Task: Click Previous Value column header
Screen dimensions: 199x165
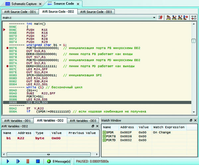Action: [x=82, y=133]
